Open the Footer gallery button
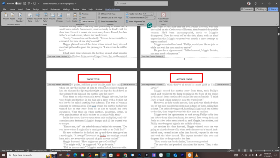Viewport: 280px width, 158px height. 12,17
